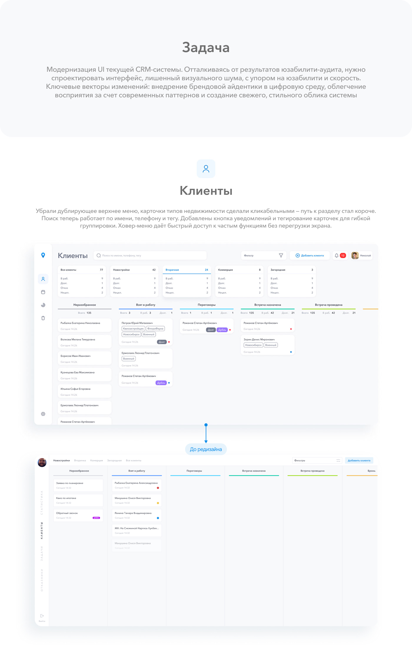Click Добавить клиента button in old design
412x658 pixels.
click(x=359, y=460)
